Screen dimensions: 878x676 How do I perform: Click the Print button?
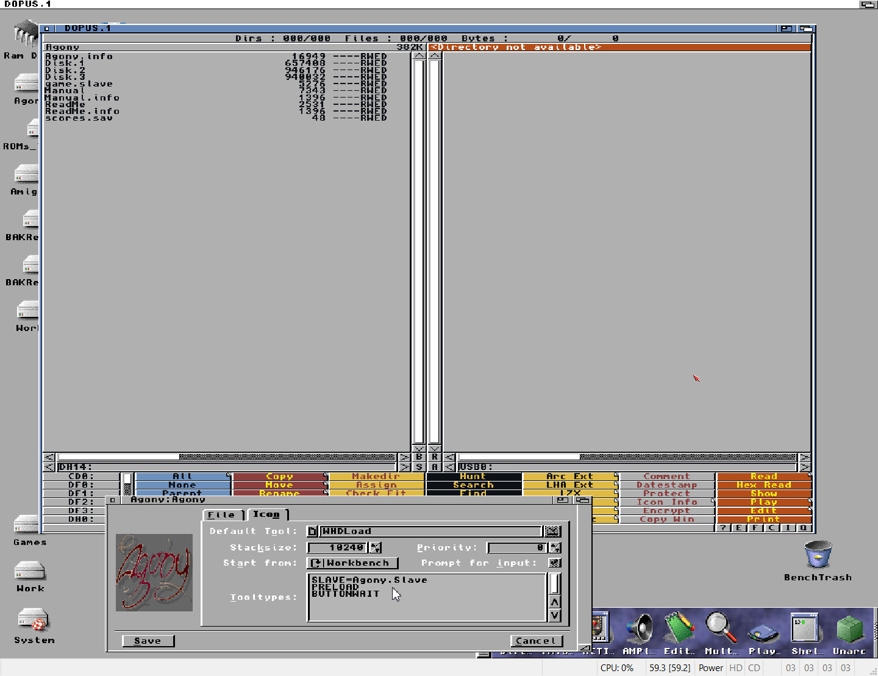[x=763, y=519]
